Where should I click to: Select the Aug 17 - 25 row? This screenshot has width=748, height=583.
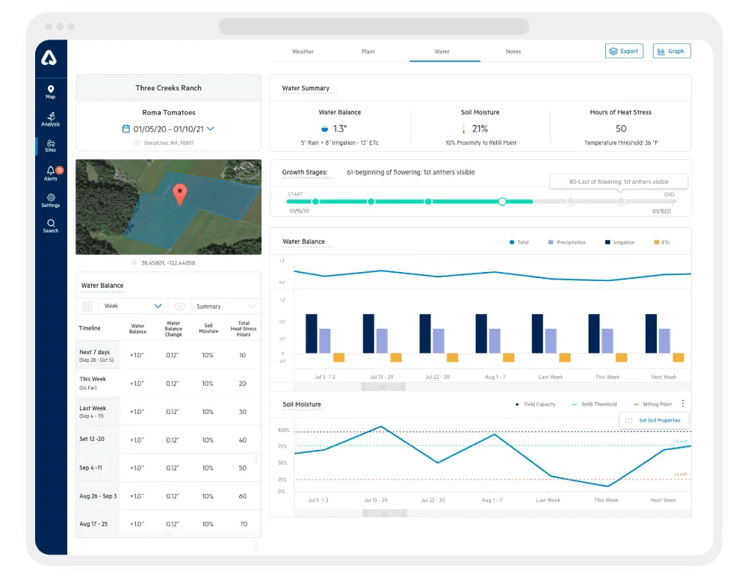click(168, 524)
